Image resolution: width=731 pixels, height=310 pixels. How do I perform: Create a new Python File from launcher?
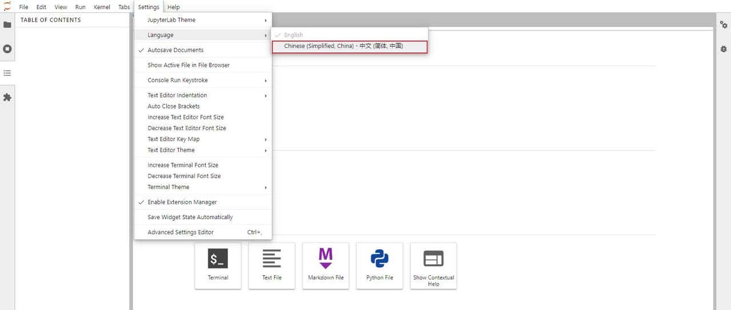point(380,265)
